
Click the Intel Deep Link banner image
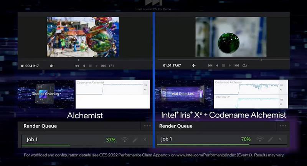[x=183, y=94]
